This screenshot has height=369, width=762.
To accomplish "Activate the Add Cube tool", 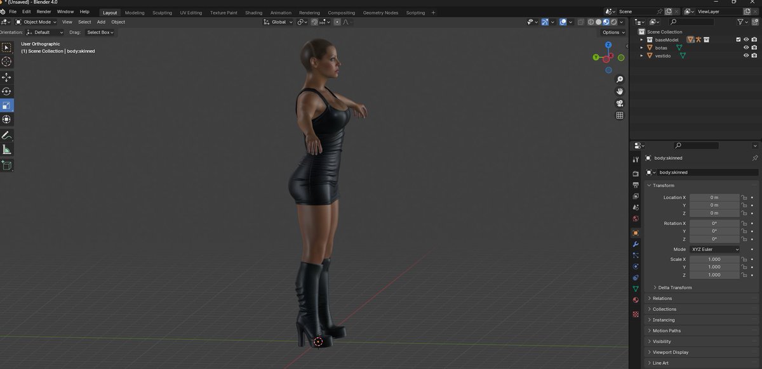I will (6, 165).
